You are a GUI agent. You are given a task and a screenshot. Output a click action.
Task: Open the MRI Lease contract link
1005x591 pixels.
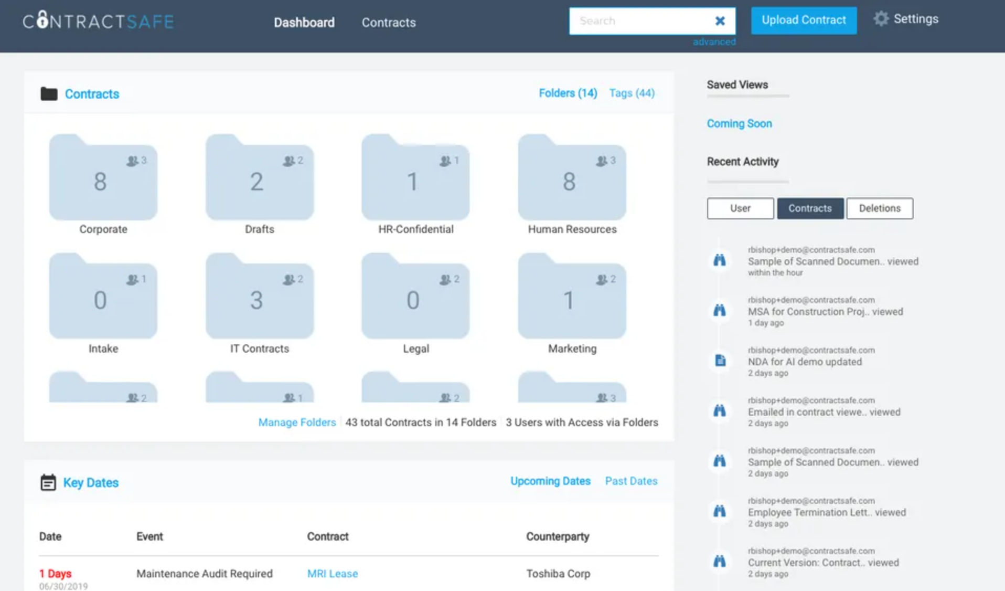332,573
